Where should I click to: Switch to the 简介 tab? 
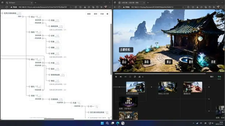pos(212,77)
